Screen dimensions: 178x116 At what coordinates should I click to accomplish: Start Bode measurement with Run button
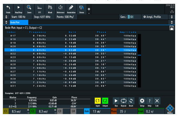point(116,101)
